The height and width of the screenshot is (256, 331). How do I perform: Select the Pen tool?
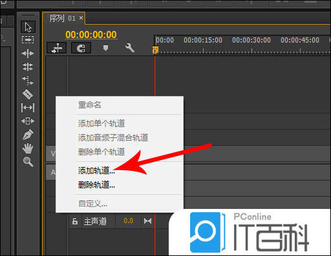coord(28,135)
